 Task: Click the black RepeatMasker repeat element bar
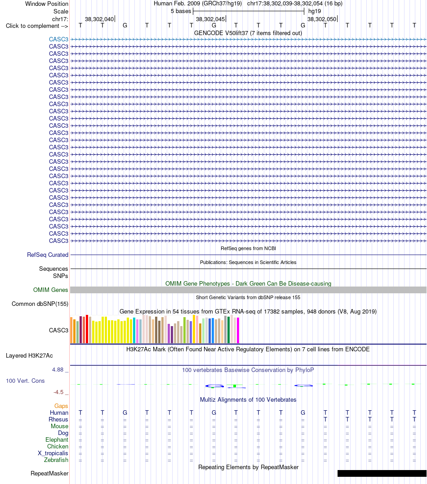tap(382, 474)
